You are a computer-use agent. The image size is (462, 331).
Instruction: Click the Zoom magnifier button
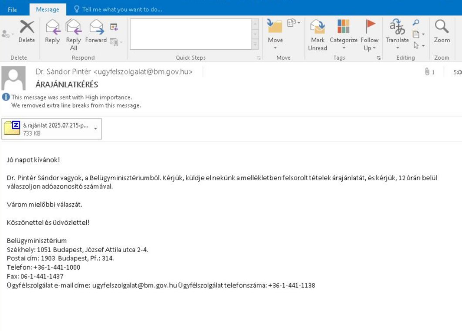point(442,31)
